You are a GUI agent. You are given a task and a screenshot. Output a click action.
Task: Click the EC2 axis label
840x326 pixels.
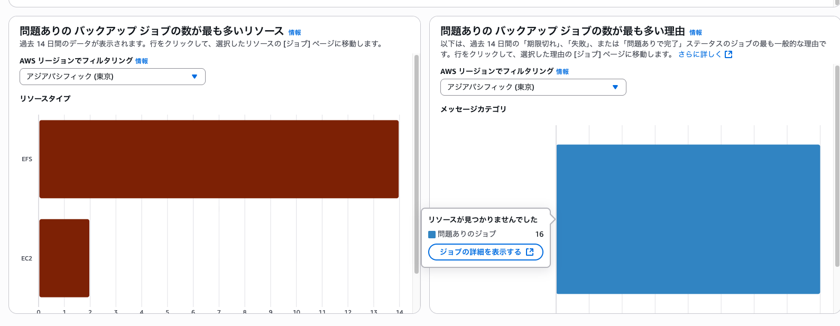pyautogui.click(x=26, y=258)
